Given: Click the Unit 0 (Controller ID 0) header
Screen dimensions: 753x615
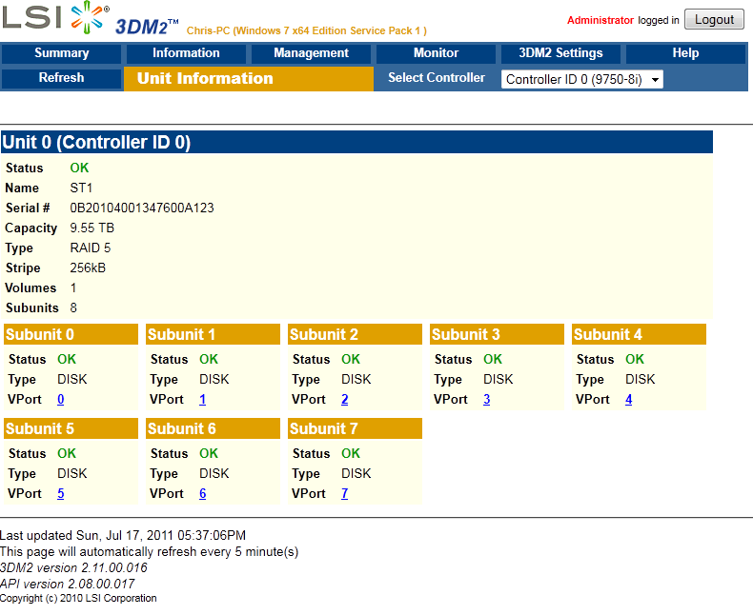Looking at the screenshot, I should [356, 142].
